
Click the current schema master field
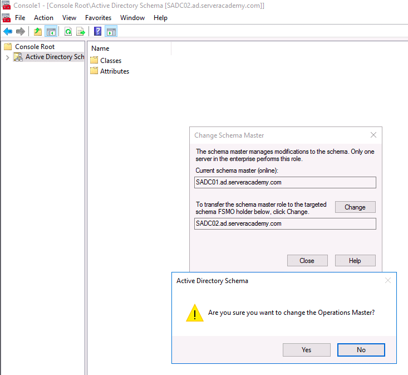(286, 182)
